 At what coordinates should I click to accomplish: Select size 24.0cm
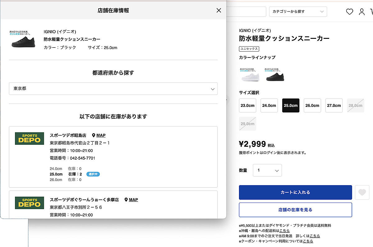269,105
